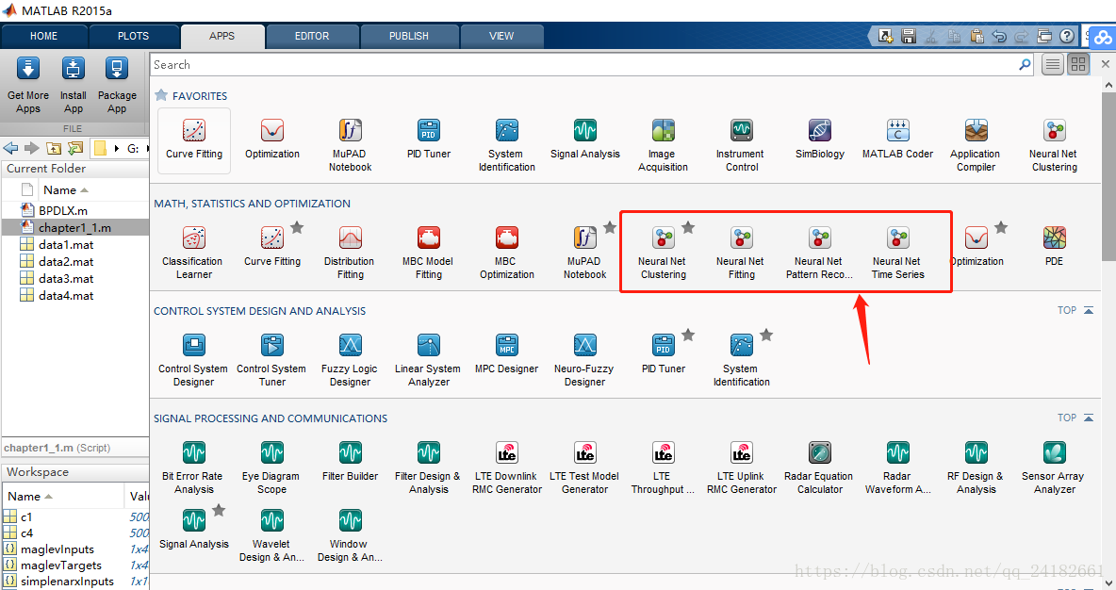Open Application Compiler app
1116x590 pixels.
976,146
